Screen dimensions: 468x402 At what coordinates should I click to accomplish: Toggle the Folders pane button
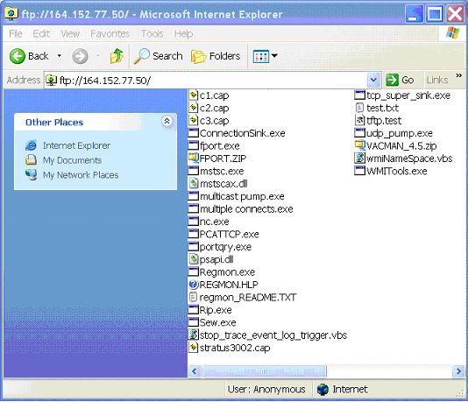point(216,56)
